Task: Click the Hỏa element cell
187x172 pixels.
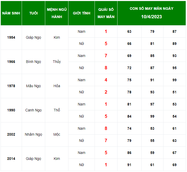Action: [x=57, y=86]
